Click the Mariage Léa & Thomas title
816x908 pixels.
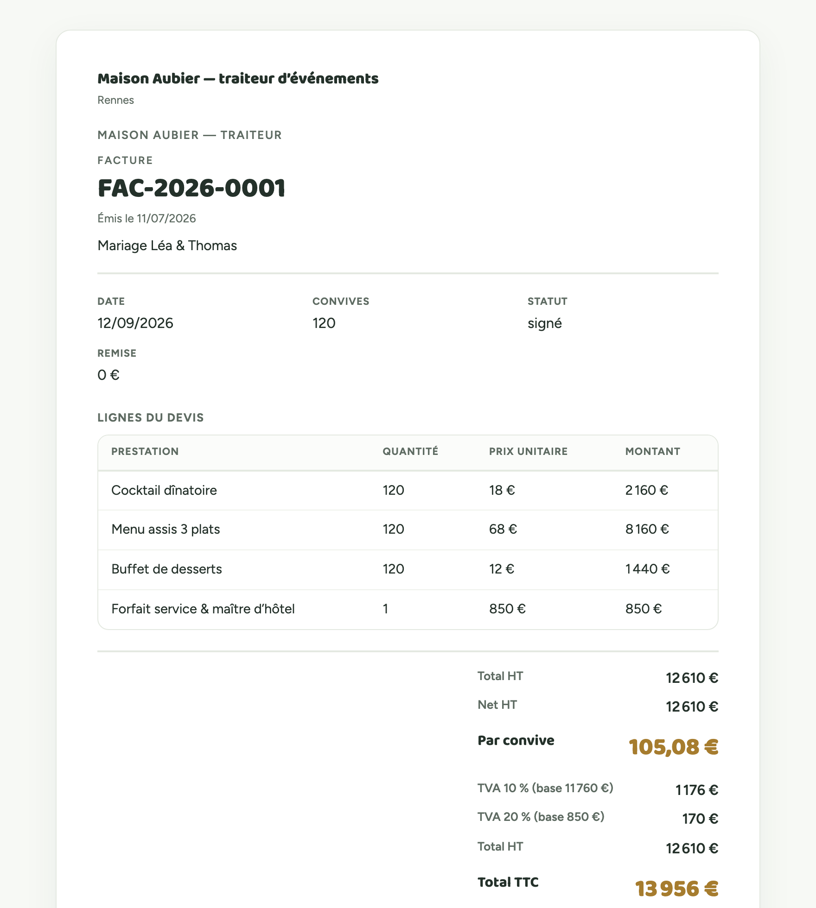tap(167, 246)
